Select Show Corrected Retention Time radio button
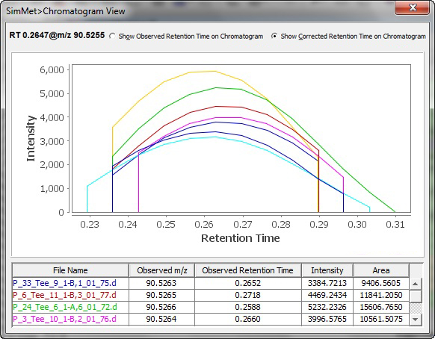The height and width of the screenshot is (339, 435). pos(274,36)
